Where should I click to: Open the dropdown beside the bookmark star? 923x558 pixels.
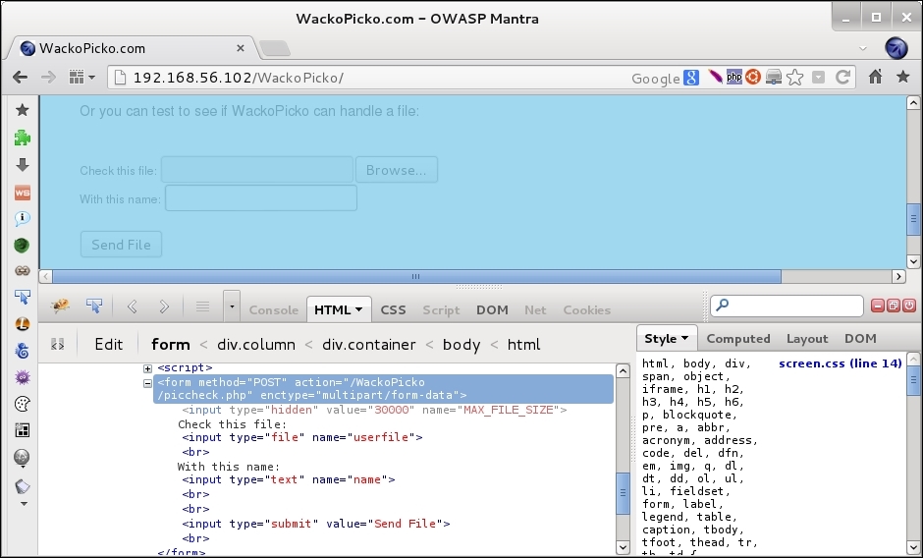(818, 78)
